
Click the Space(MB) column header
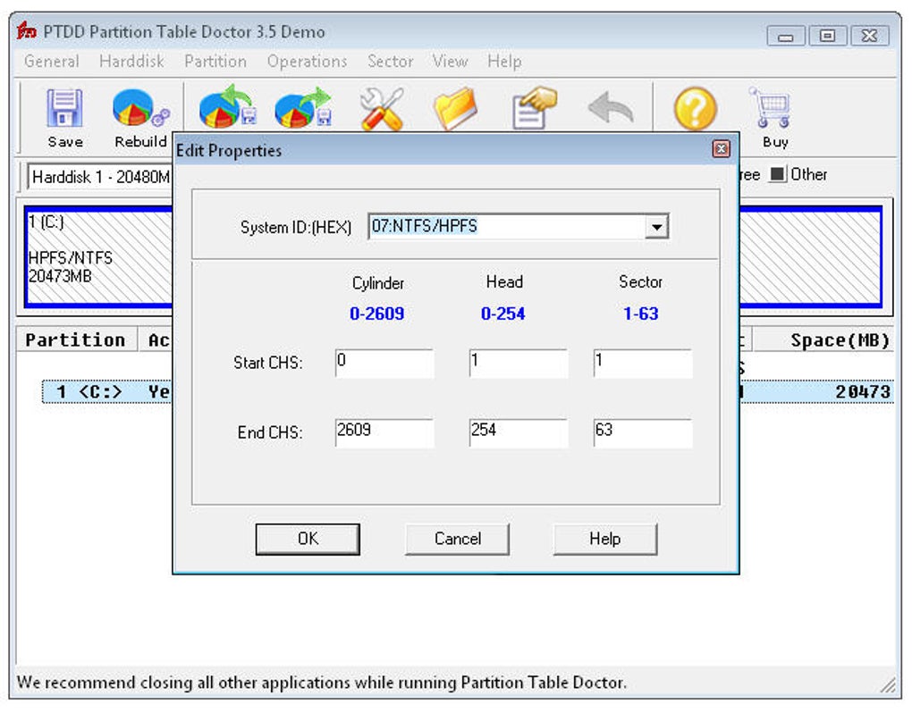(x=823, y=340)
